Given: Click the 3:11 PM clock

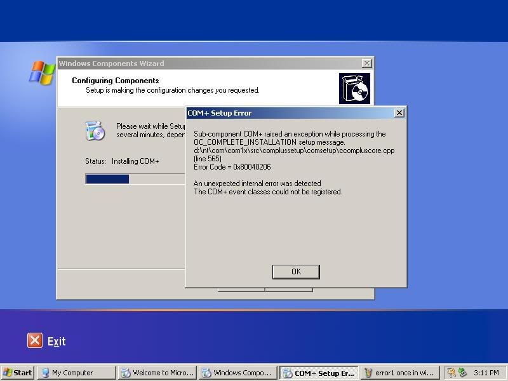Looking at the screenshot, I should [486, 373].
